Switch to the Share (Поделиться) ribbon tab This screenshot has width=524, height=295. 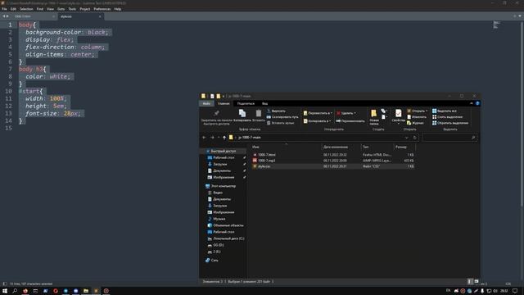pos(246,104)
